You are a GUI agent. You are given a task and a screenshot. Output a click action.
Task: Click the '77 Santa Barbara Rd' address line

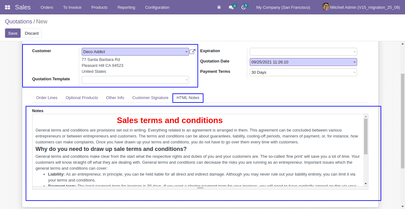coord(101,59)
